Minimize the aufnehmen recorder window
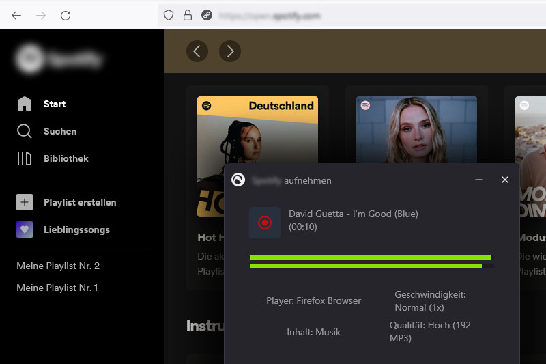The width and height of the screenshot is (546, 364). coord(479,180)
